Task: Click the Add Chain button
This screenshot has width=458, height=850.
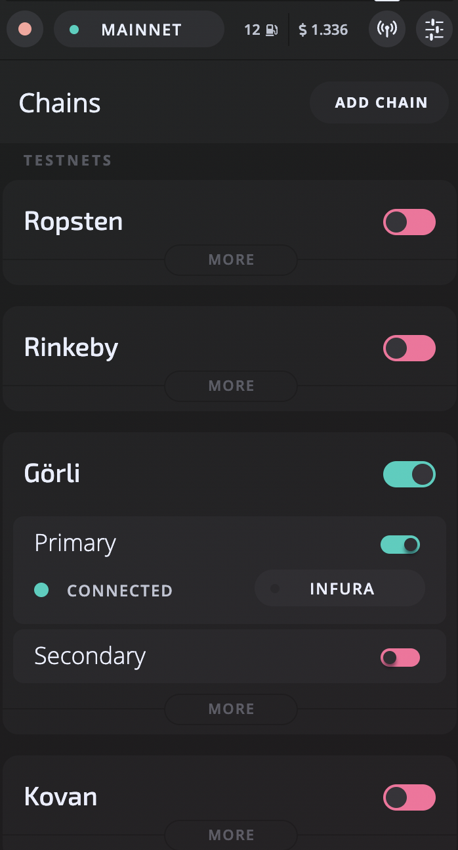Action: [379, 102]
